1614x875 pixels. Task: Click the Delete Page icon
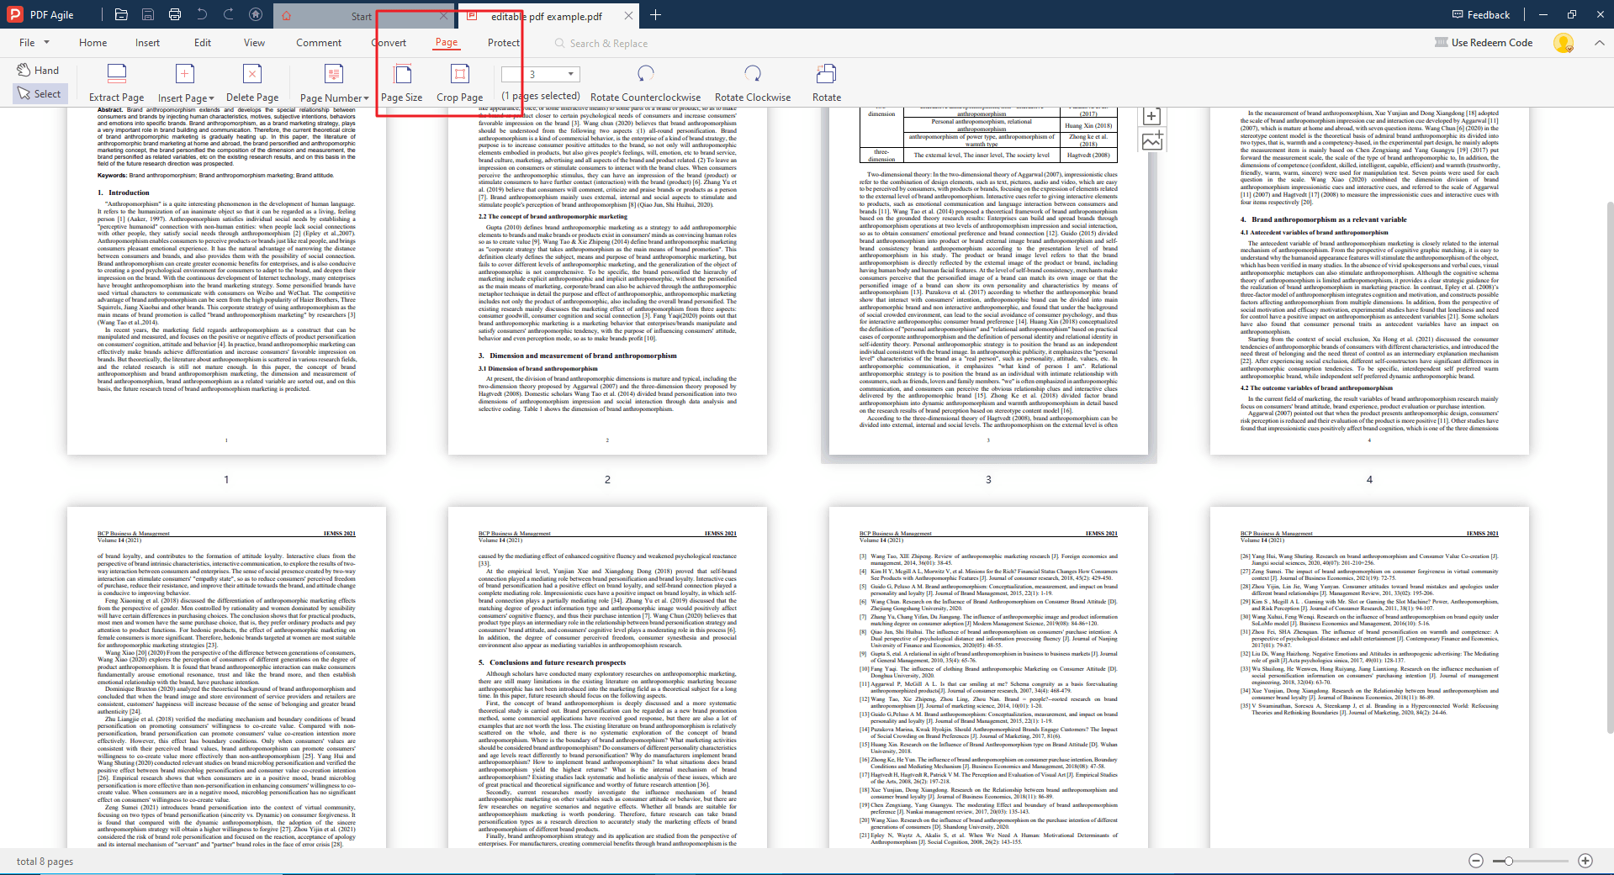pyautogui.click(x=252, y=74)
